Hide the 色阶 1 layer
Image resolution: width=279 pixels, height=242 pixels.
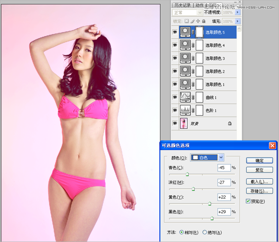point(175,110)
